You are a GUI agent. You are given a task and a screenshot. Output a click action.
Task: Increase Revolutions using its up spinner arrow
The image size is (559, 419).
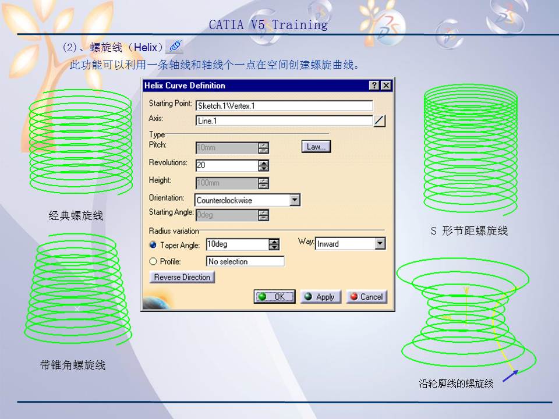point(265,162)
